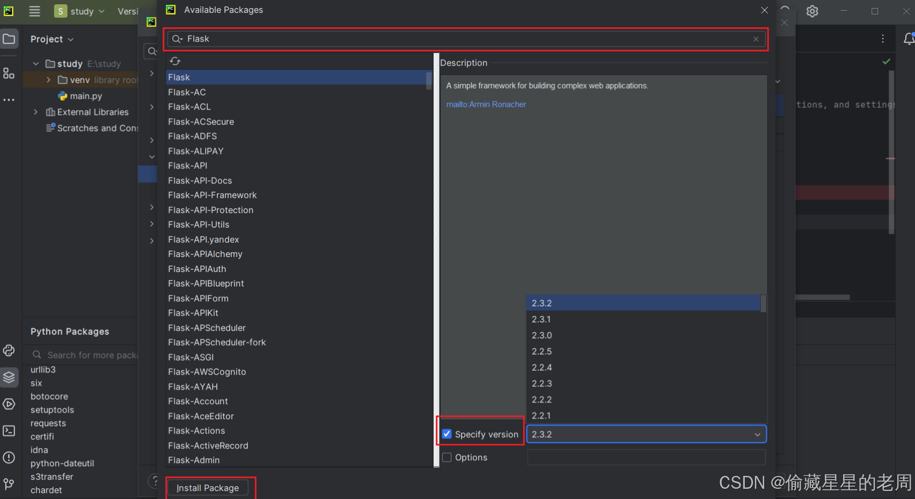Select Flask-Account package
The image size is (915, 499).
(x=296, y=401)
